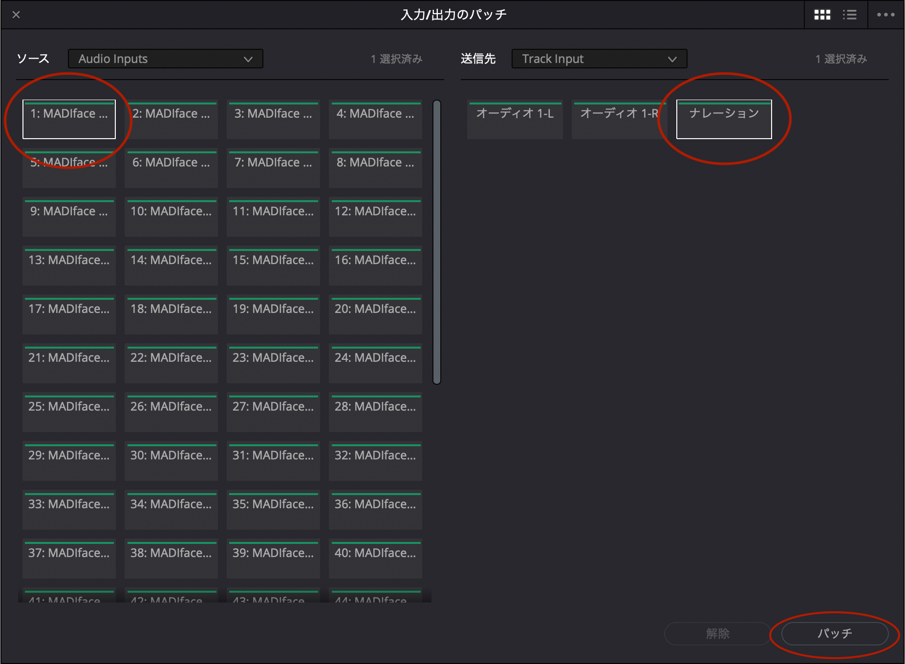This screenshot has width=905, height=664.
Task: Select source tile 2: MADIface
Action: pos(171,119)
